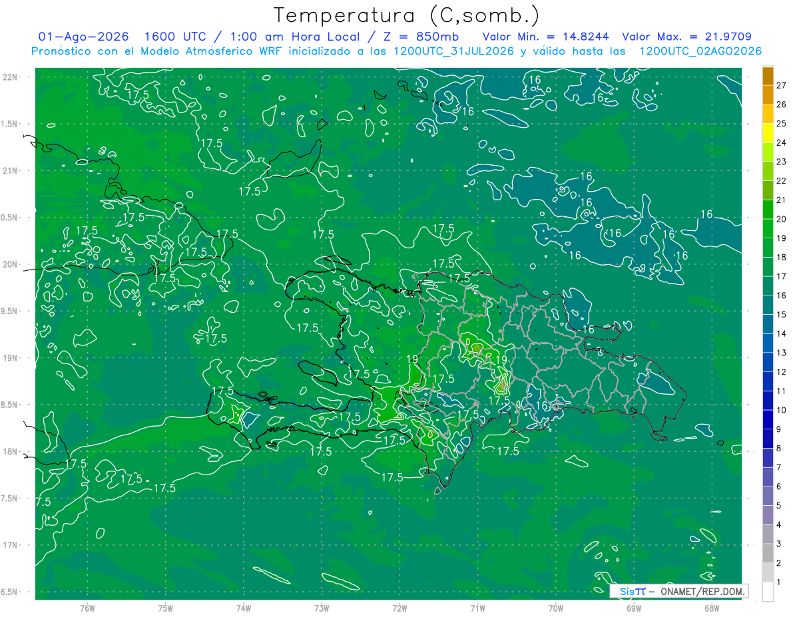The image size is (799, 617).
Task: Click the "6.5N" latitude axis label
Action: (11, 592)
